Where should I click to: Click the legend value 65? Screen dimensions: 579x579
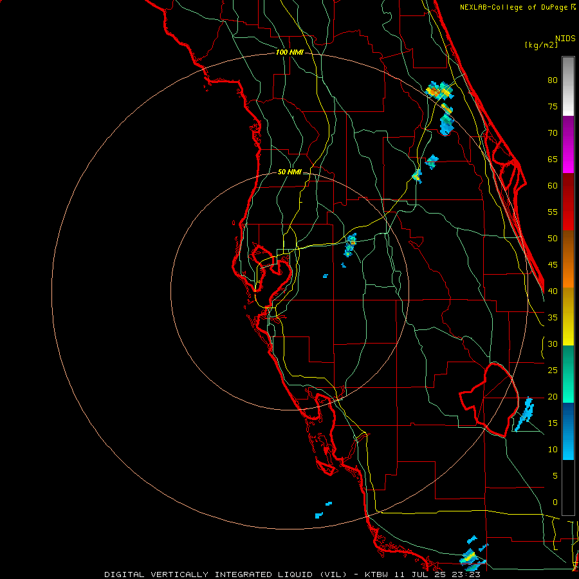click(553, 159)
